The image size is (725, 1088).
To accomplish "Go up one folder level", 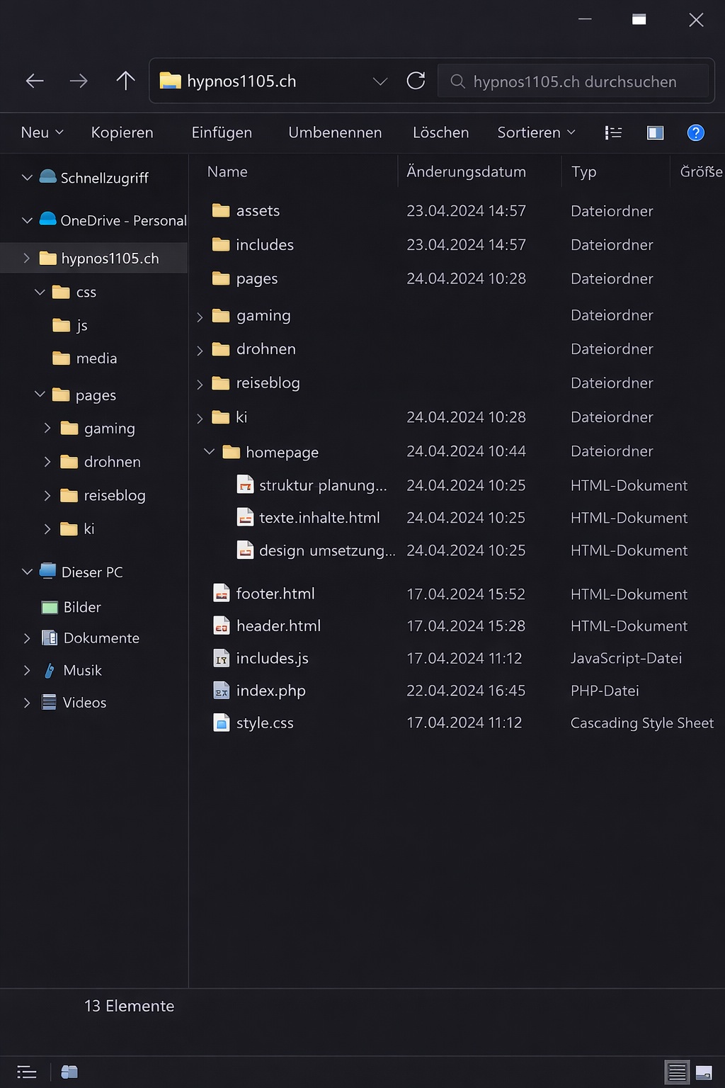I will click(125, 81).
